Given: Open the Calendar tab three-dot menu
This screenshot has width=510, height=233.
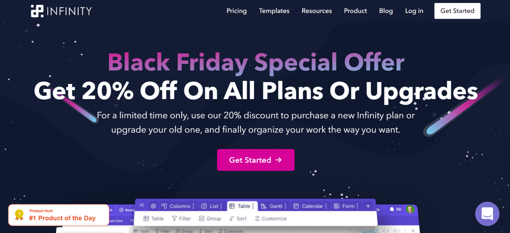Looking at the screenshot, I should (326, 206).
